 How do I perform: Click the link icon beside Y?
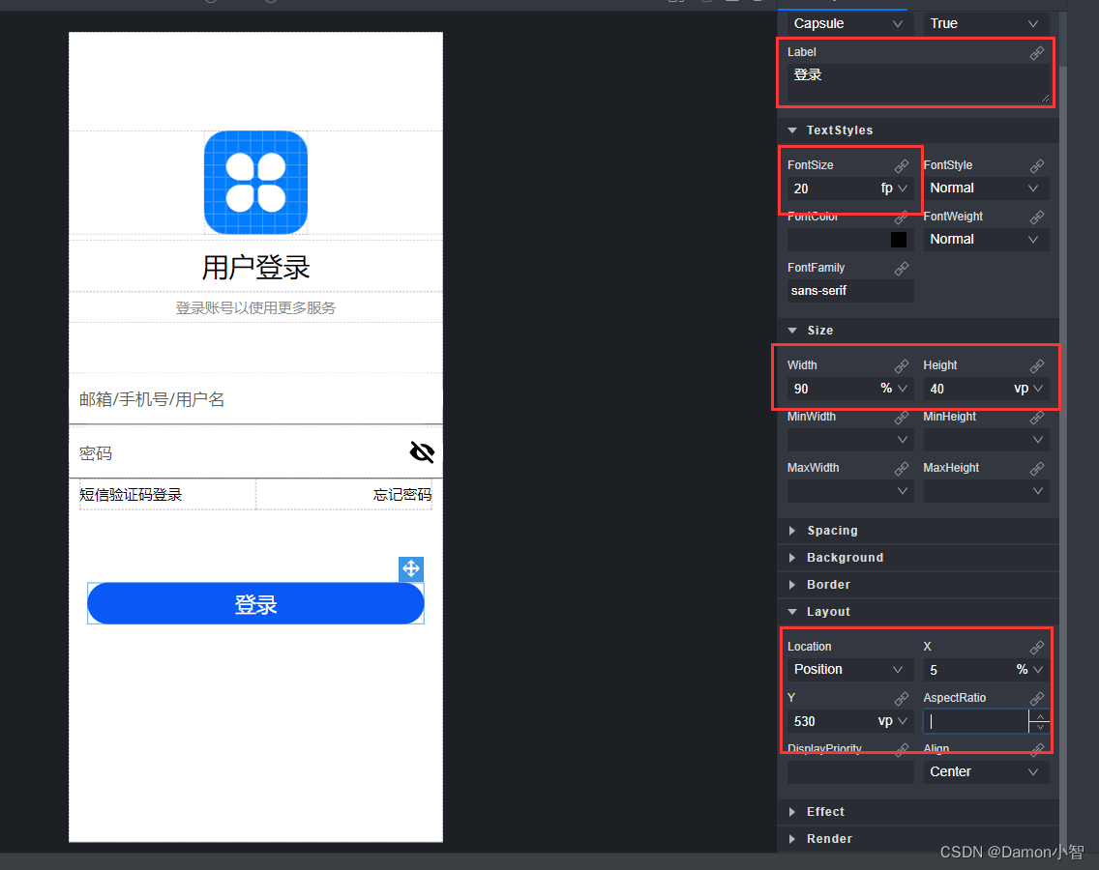[x=902, y=698]
